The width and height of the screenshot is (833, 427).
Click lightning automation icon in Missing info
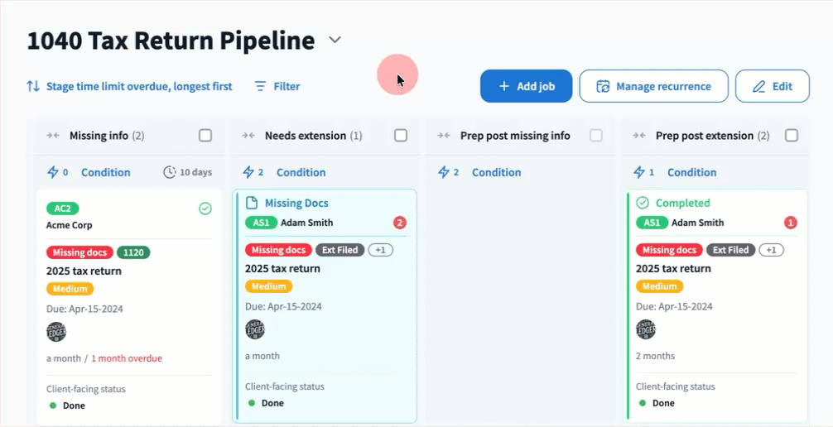[53, 172]
